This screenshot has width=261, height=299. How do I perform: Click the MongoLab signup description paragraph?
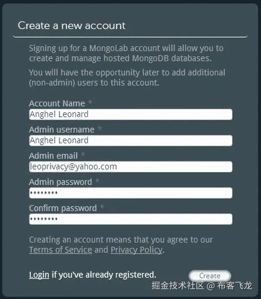point(126,53)
